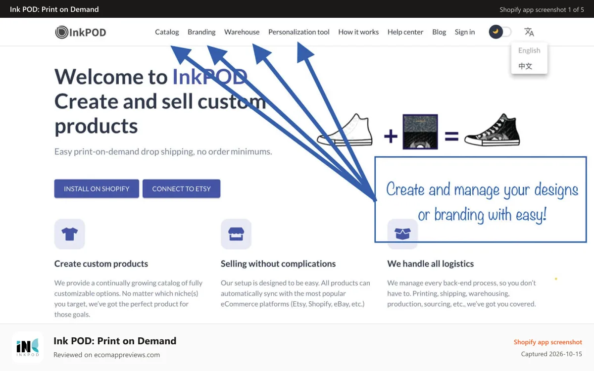Click Sign in

click(465, 32)
